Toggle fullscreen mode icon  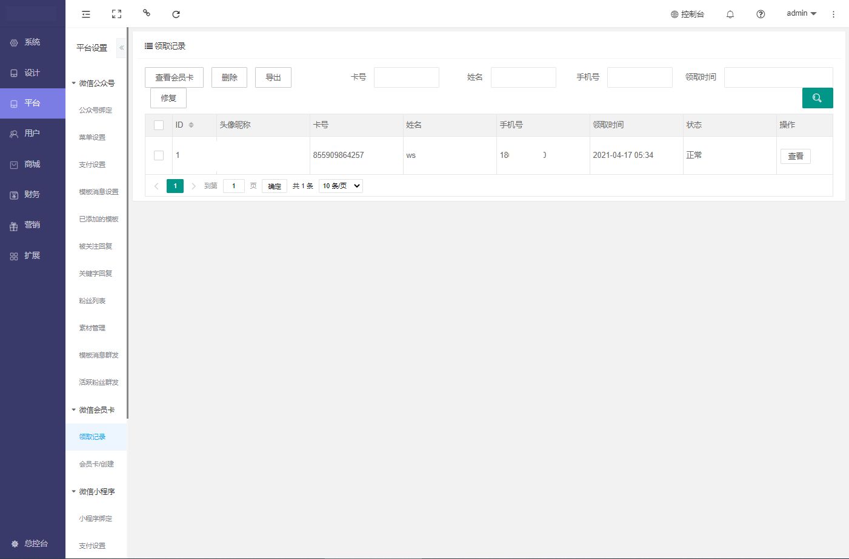pyautogui.click(x=116, y=14)
